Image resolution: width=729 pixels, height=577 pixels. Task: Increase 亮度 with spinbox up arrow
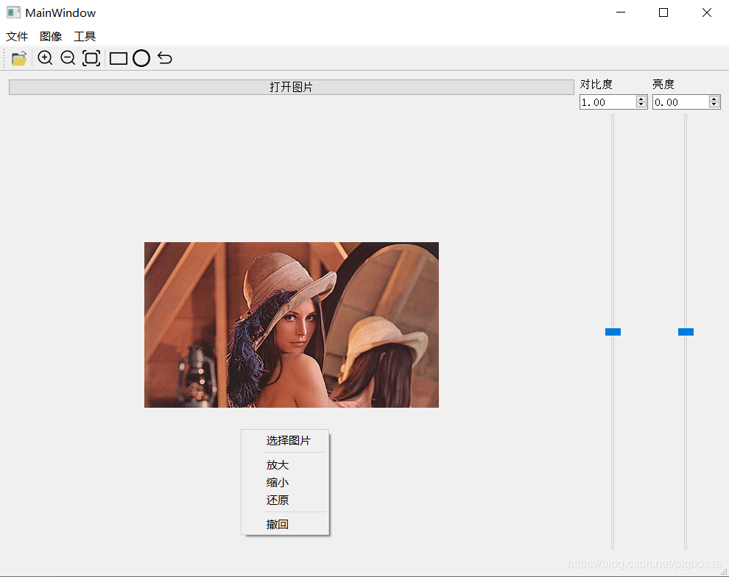point(714,99)
